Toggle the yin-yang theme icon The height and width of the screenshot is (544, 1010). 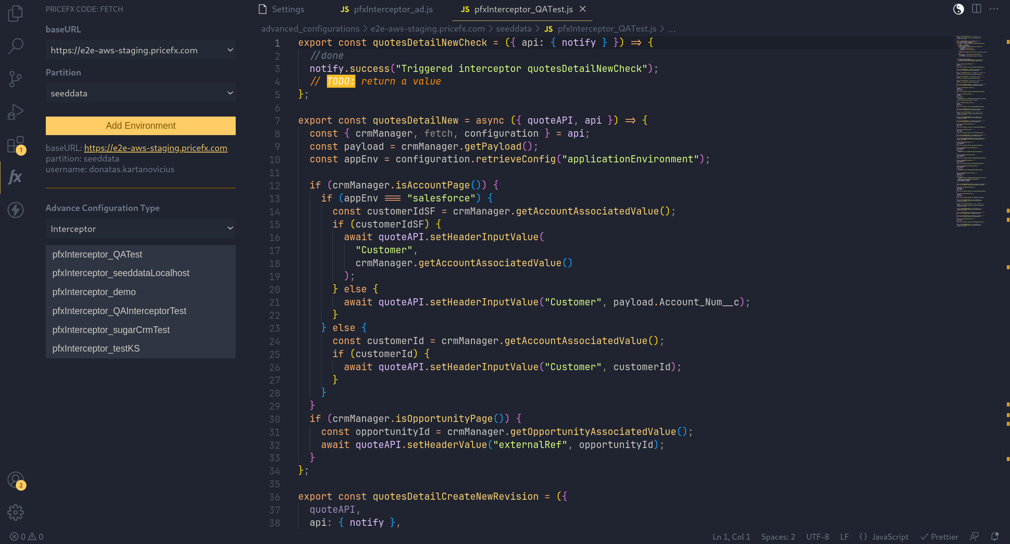pyautogui.click(x=958, y=9)
